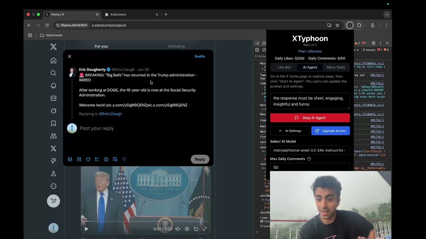Image resolution: width=426 pixels, height=239 pixels.
Task: Toggle DevTools console sidebar
Action: [257, 50]
